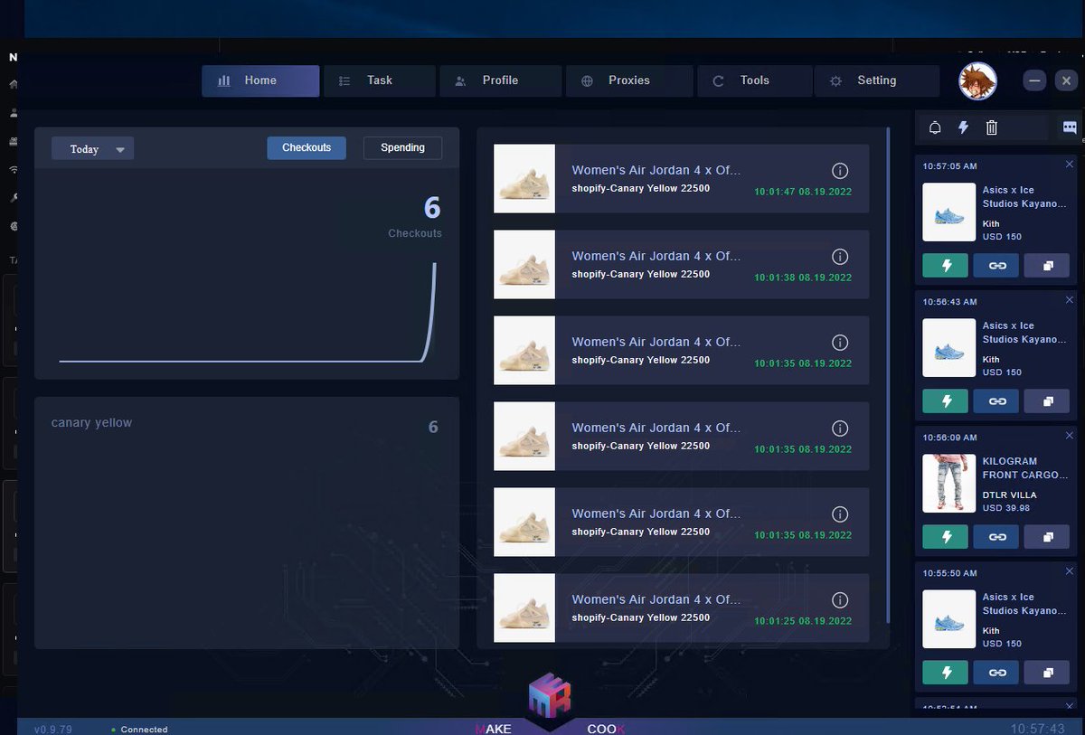This screenshot has height=735, width=1085.
Task: Dismiss the 10:55:50 AM Asics card
Action: coord(1070,571)
